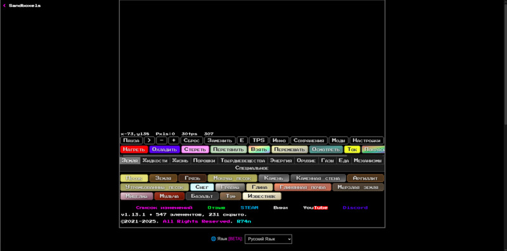Click the R74n link
Image resolution: width=507 pixels, height=251 pixels.
(x=244, y=221)
